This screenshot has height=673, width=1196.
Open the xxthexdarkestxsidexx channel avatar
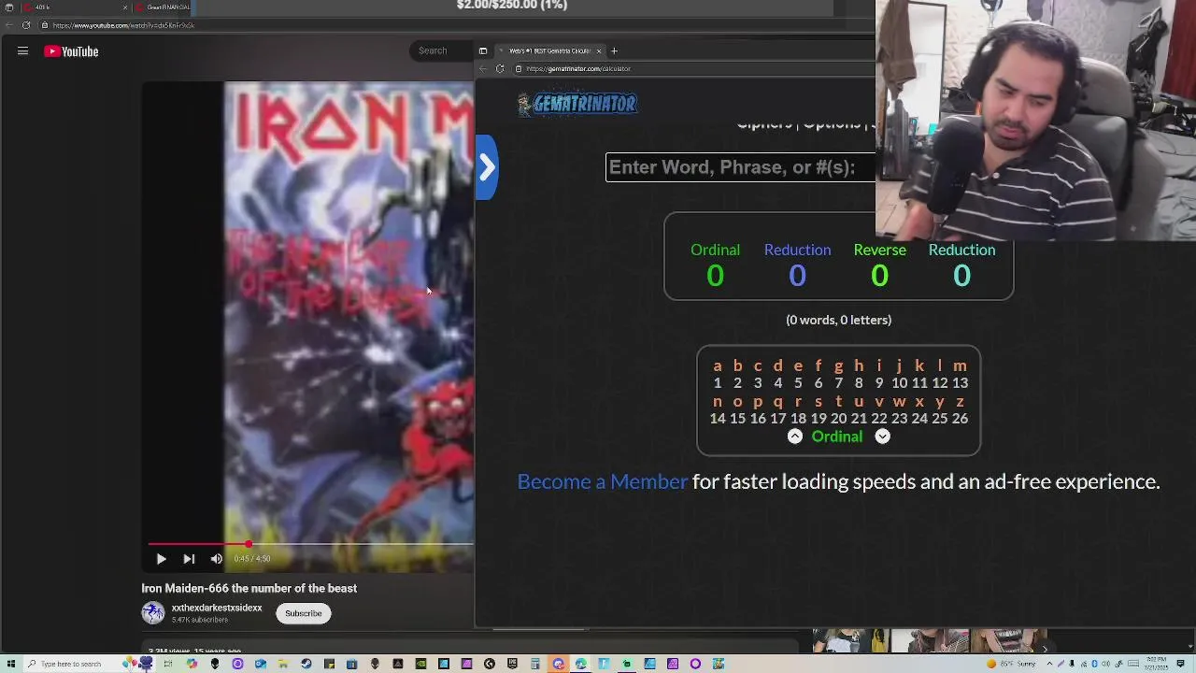tap(153, 613)
